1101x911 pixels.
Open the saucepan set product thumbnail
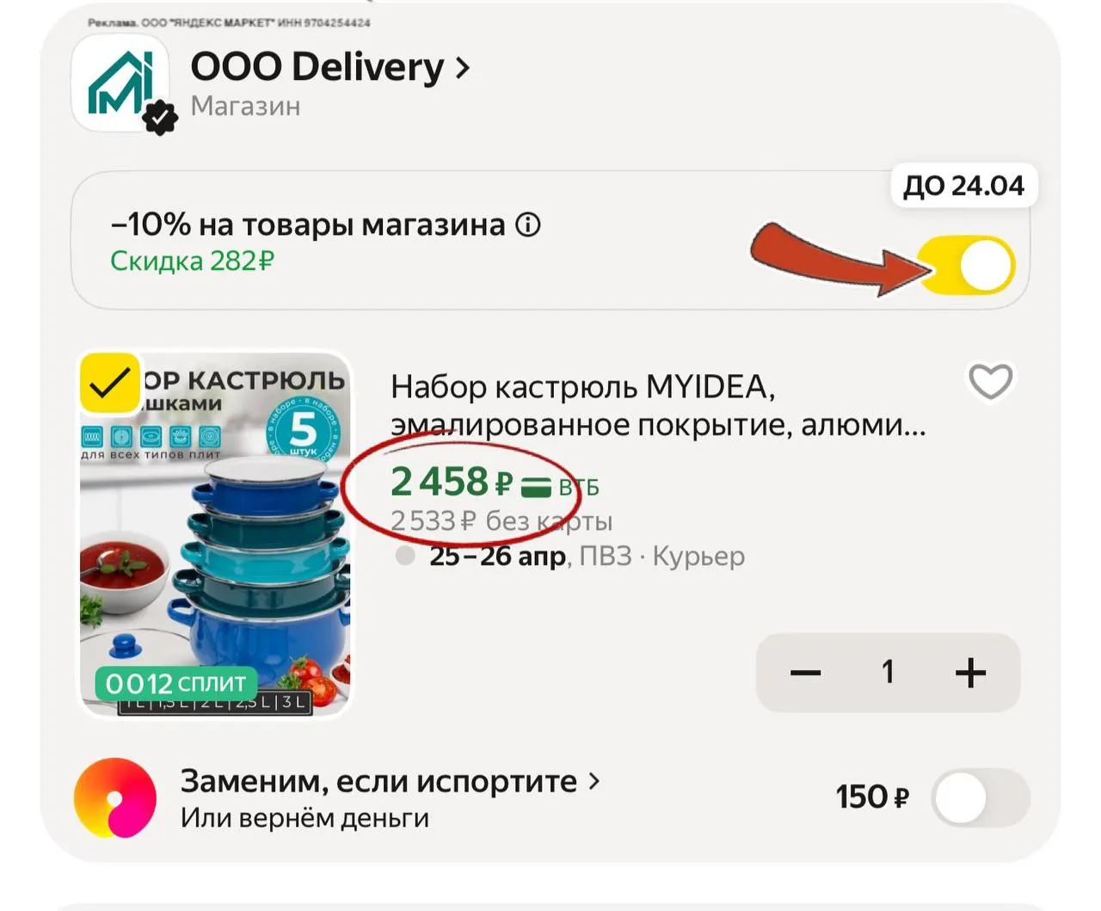click(x=215, y=533)
